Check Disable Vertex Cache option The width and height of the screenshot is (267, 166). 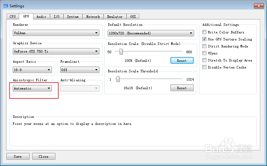204,67
